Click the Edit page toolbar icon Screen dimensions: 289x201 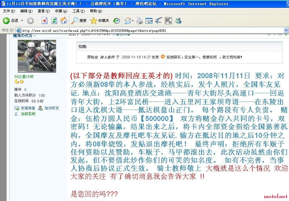(x=149, y=21)
